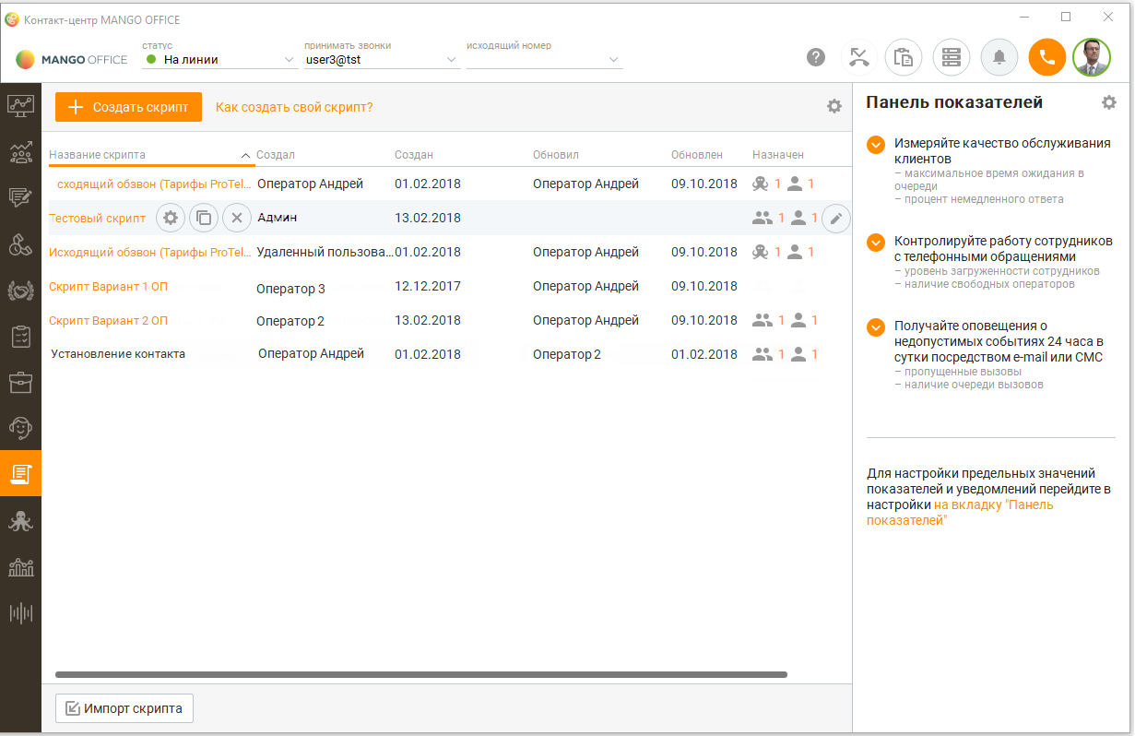
Task: Click the horizontal scrollbar under the script list
Action: [x=421, y=675]
